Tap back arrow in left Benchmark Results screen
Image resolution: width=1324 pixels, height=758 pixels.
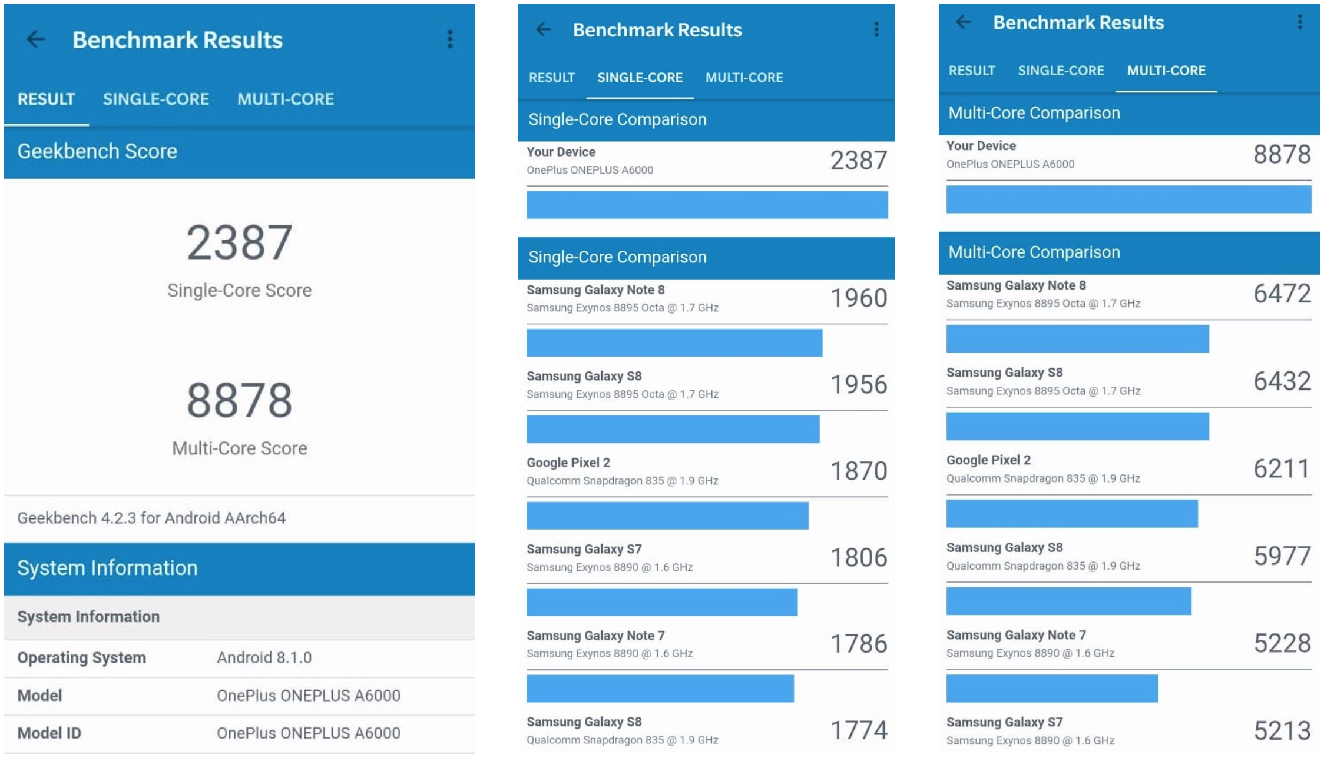pyautogui.click(x=36, y=39)
